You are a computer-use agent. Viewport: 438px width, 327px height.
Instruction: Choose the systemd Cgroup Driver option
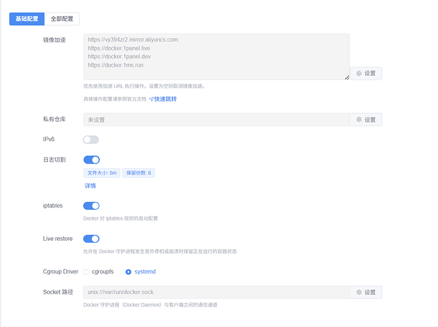click(x=129, y=271)
